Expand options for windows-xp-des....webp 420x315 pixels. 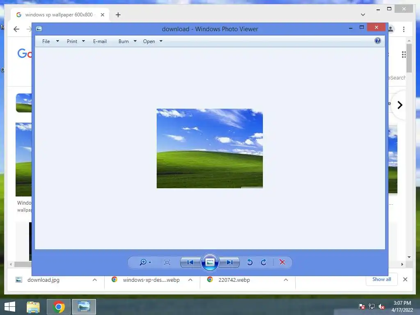pyautogui.click(x=190, y=280)
